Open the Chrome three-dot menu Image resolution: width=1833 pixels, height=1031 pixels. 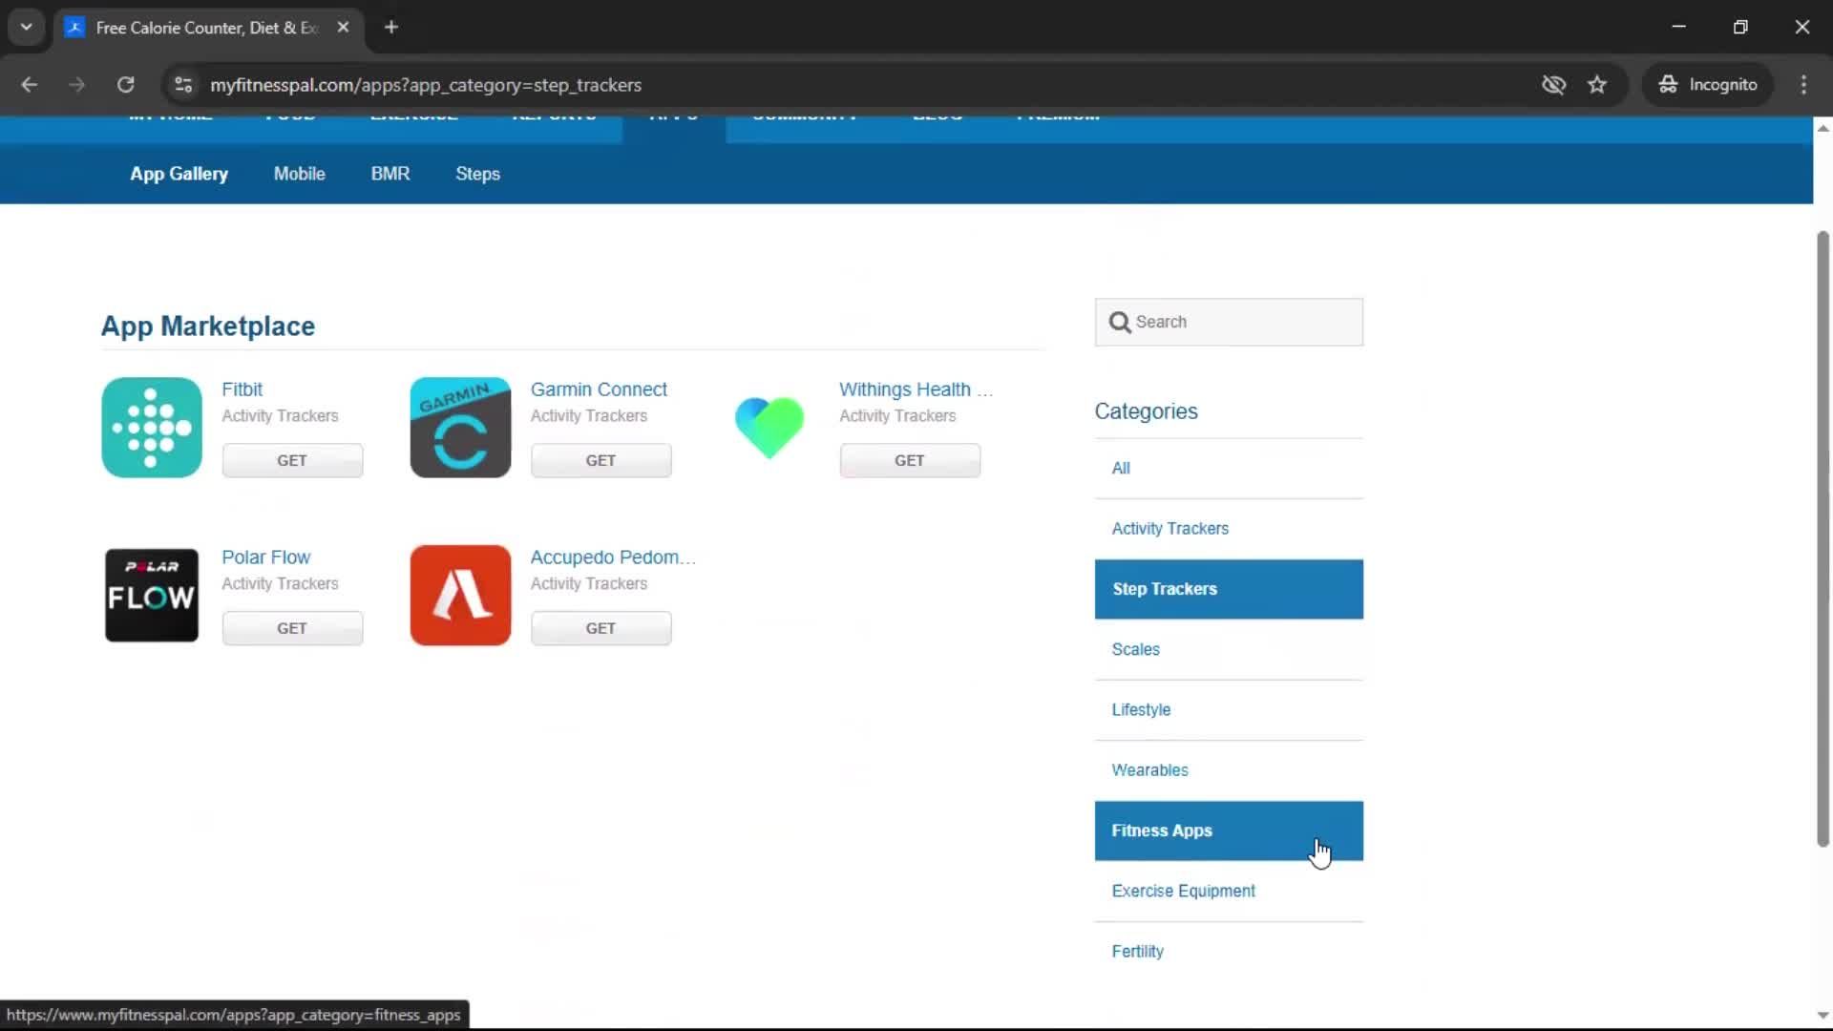(1803, 85)
